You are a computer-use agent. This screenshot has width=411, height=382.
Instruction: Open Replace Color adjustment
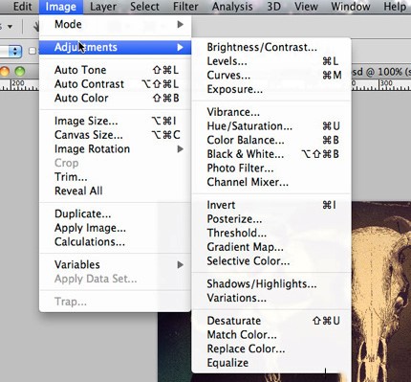pos(271,348)
